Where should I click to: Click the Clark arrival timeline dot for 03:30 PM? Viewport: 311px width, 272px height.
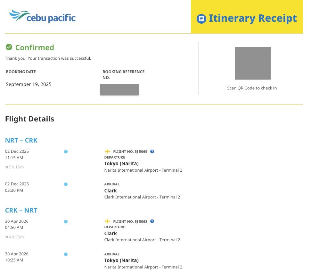click(x=66, y=184)
